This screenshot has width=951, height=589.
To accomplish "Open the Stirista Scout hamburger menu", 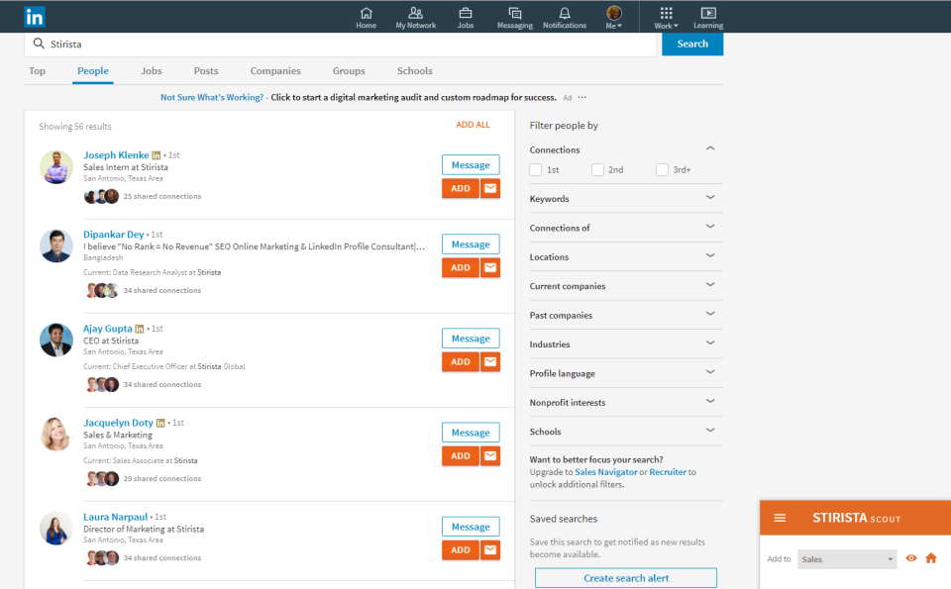I will pyautogui.click(x=780, y=517).
